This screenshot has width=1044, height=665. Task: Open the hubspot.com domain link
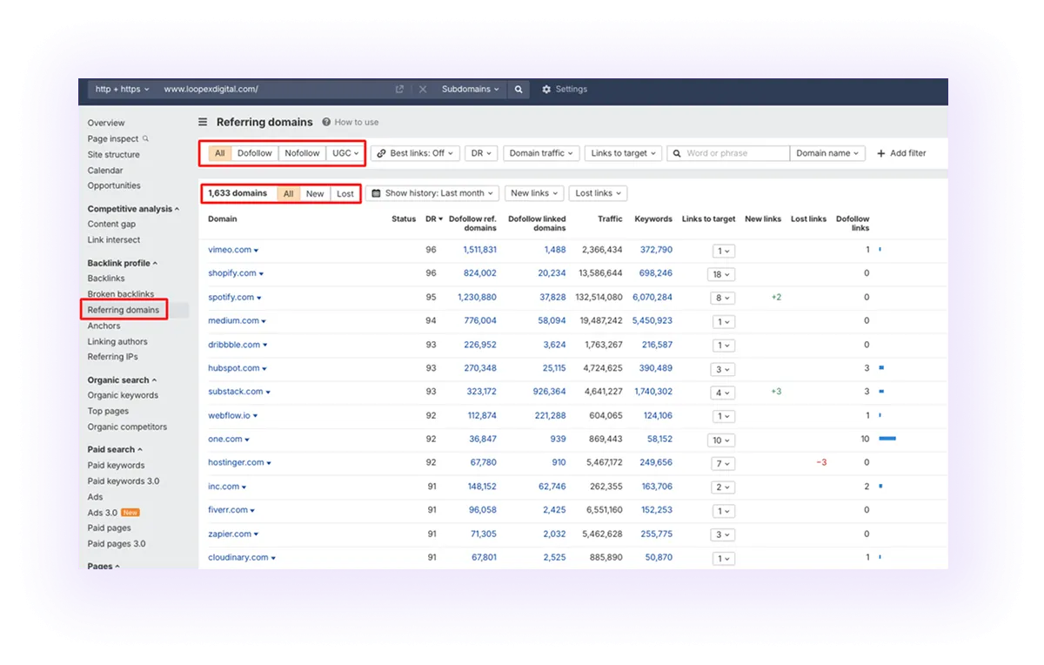pyautogui.click(x=234, y=368)
